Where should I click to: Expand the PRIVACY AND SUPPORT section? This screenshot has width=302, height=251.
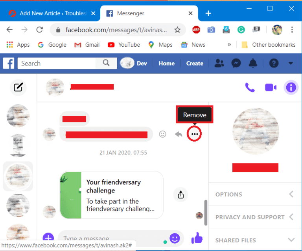255,217
